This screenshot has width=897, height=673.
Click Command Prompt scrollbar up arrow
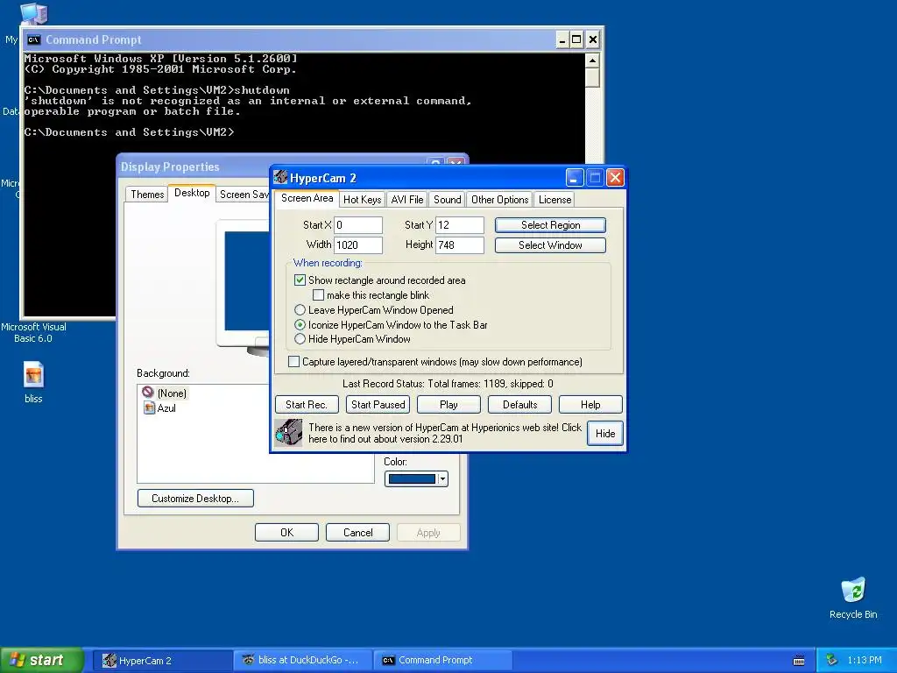click(592, 60)
